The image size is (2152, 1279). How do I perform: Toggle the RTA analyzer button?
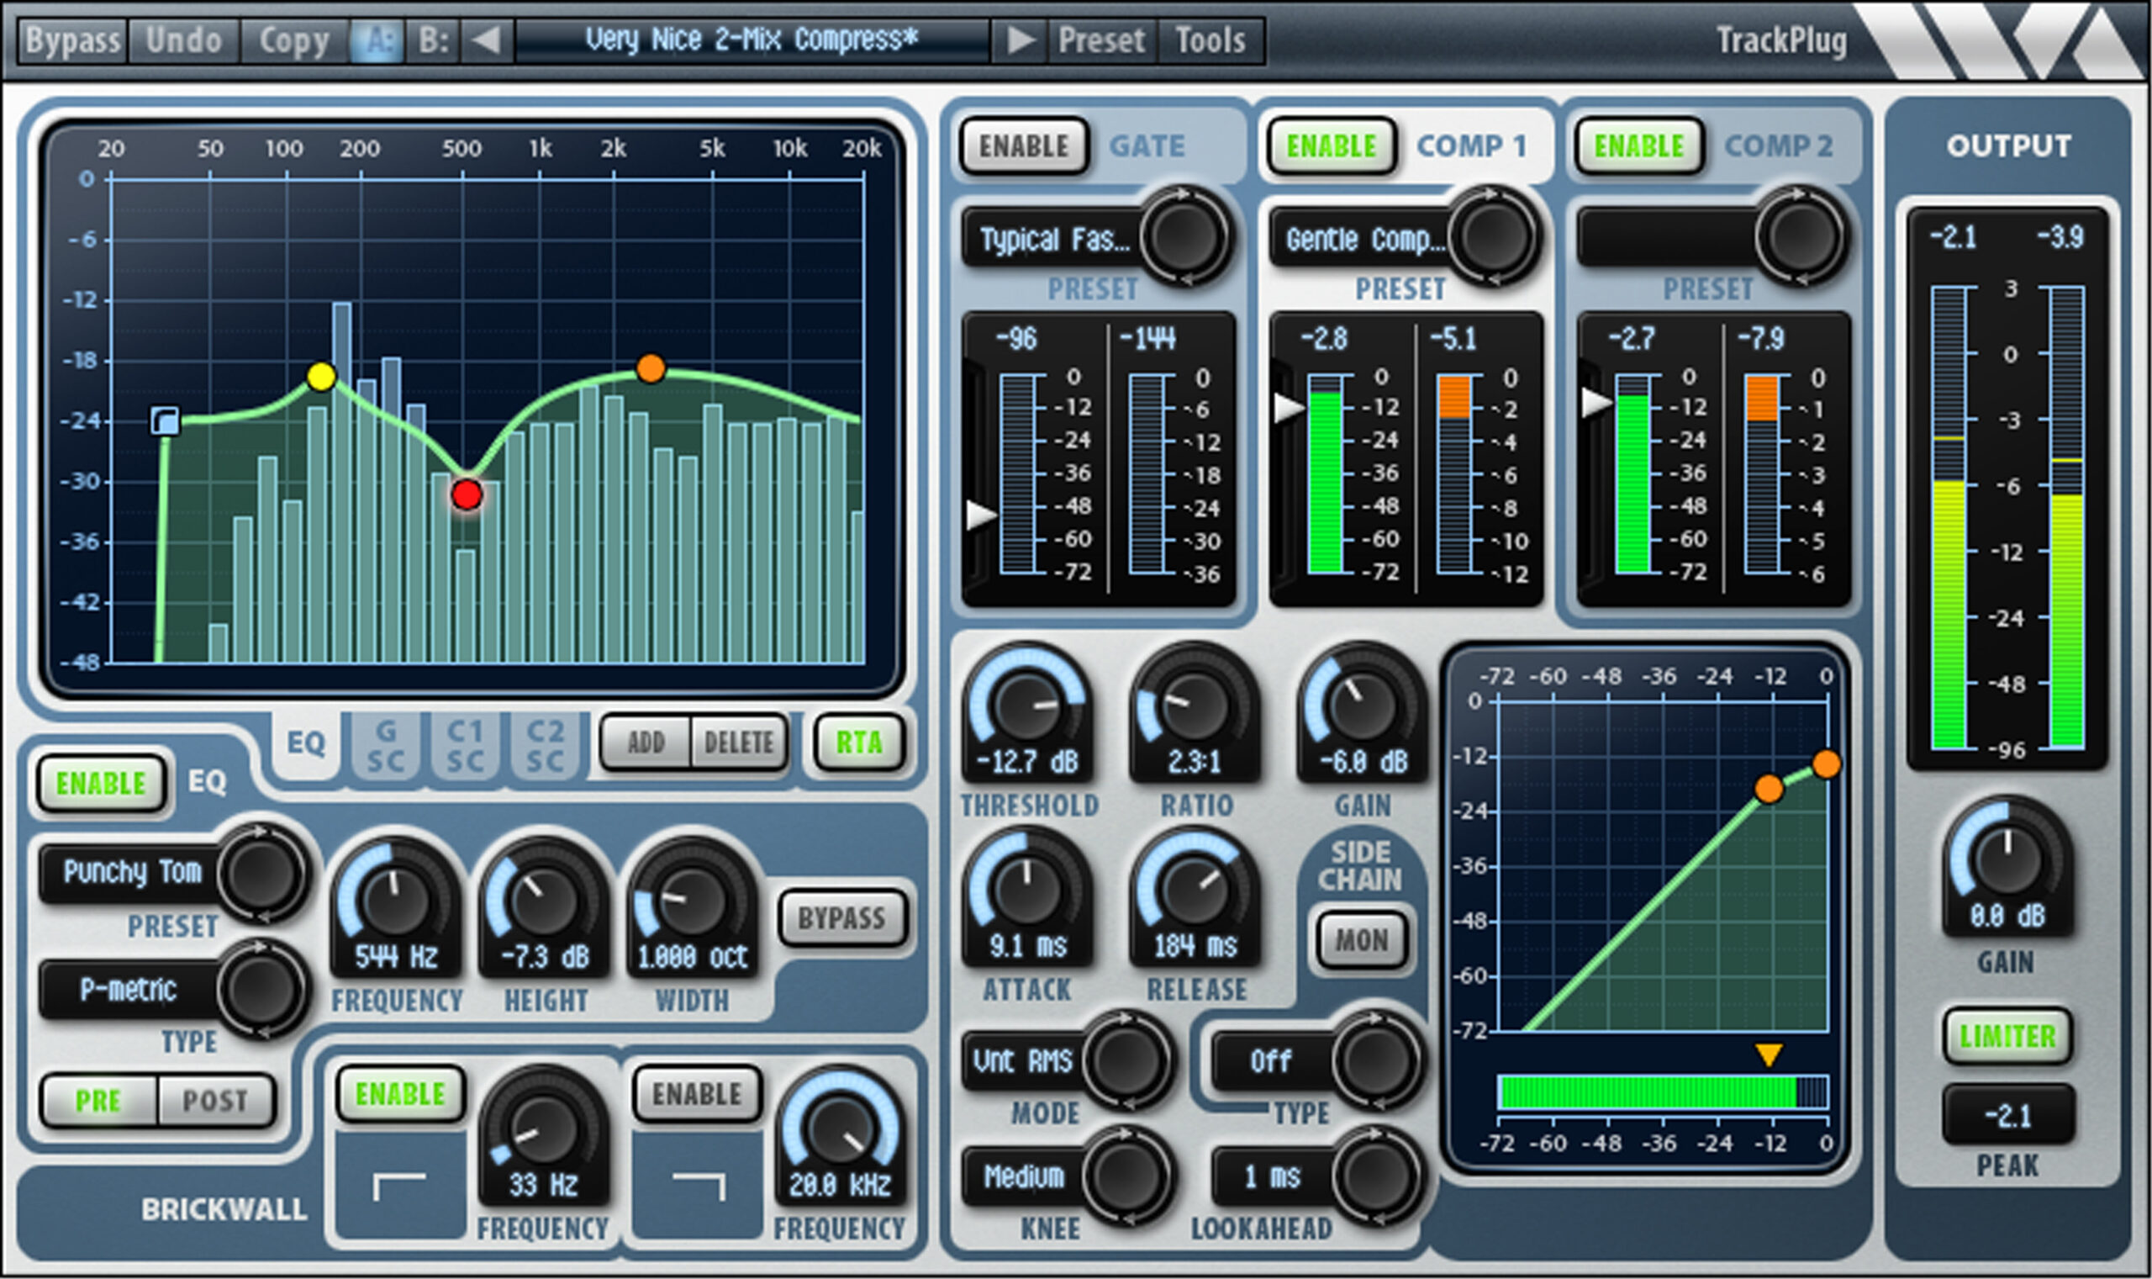(859, 742)
